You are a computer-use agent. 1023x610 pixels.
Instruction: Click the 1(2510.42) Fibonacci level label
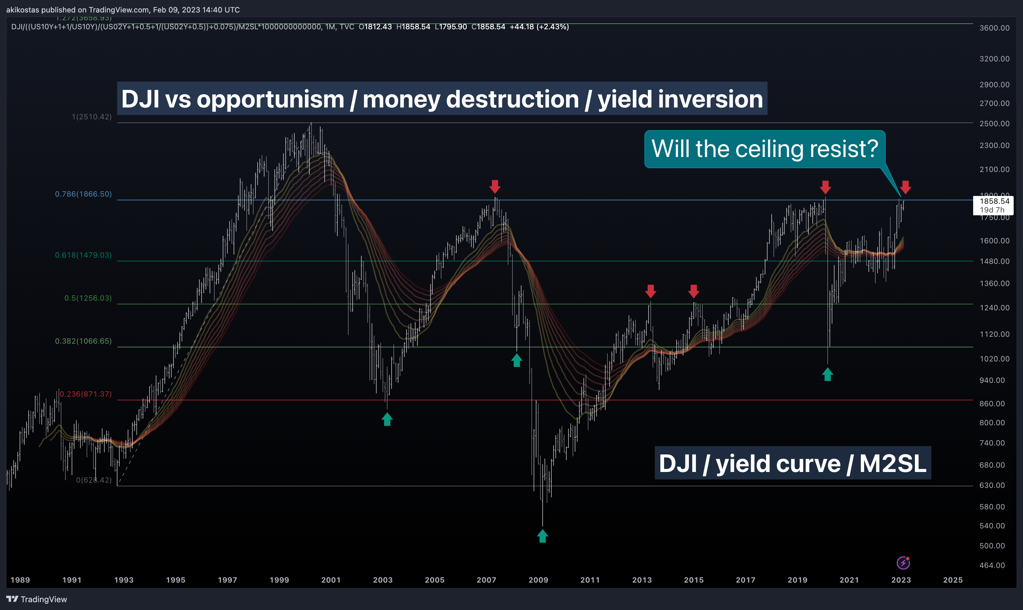pos(92,117)
